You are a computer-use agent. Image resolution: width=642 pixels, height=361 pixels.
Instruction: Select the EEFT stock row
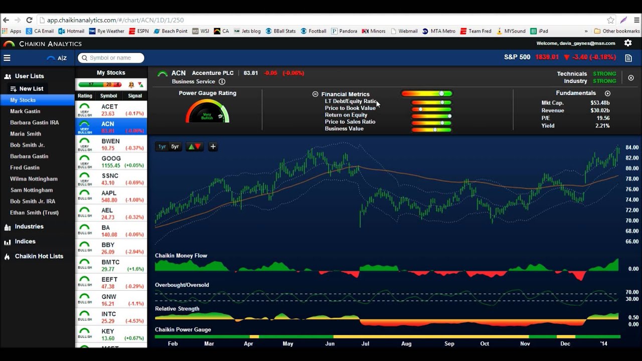[x=111, y=283]
